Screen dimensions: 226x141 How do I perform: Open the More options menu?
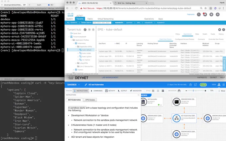coord(222,91)
